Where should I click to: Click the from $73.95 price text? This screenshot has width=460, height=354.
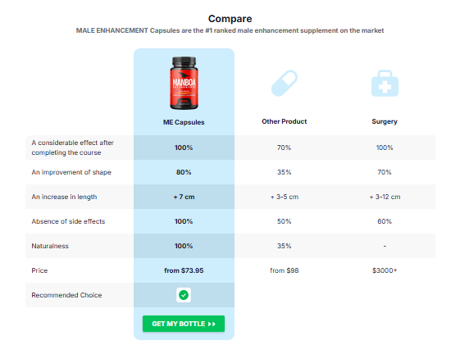(x=184, y=270)
